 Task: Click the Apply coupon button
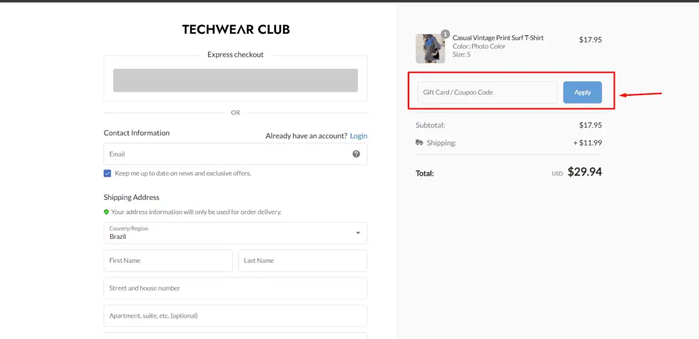[x=582, y=92]
